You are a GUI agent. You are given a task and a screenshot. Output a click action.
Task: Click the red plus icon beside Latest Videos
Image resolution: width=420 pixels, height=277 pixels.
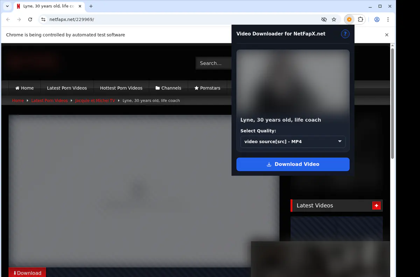376,206
